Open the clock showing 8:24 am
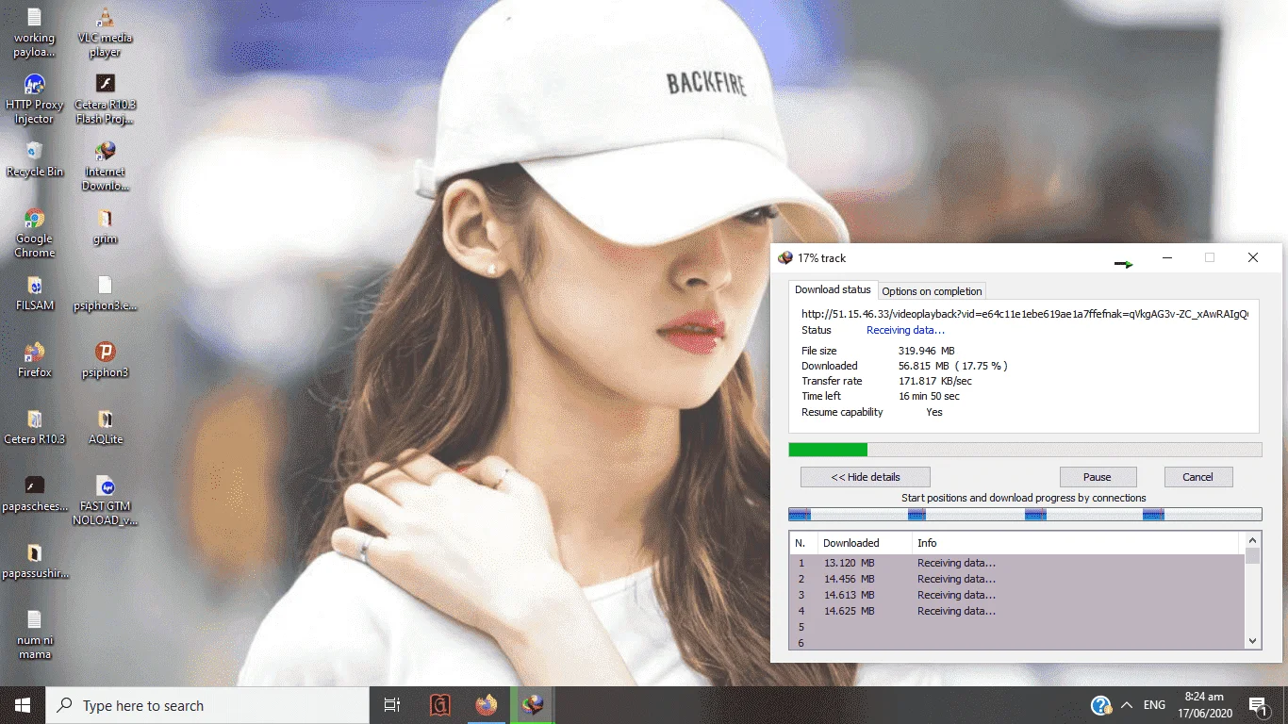 (x=1203, y=705)
